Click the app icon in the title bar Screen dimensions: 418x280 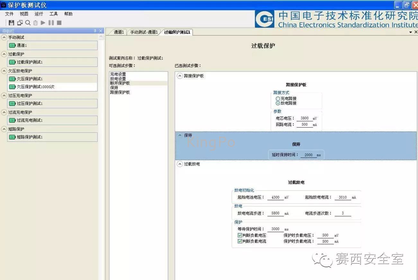(4, 5)
